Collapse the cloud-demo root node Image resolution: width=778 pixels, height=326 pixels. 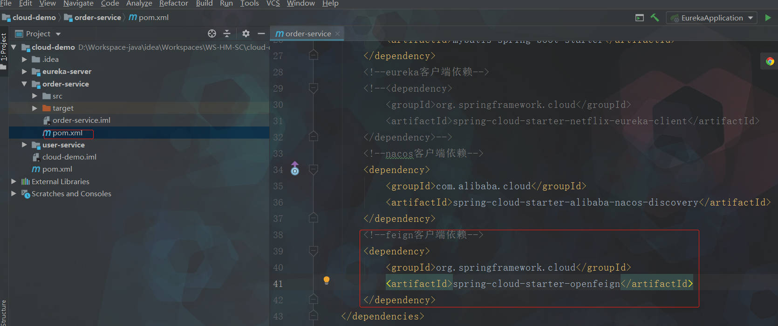[x=14, y=47]
